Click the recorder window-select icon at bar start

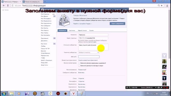tap(127, 87)
